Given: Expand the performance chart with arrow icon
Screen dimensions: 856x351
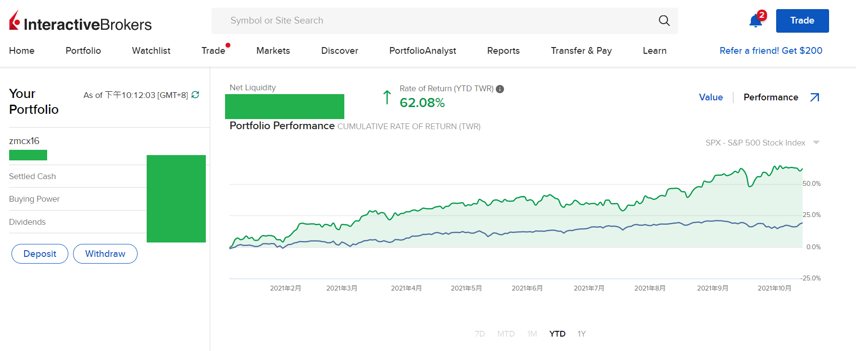Looking at the screenshot, I should click(815, 97).
